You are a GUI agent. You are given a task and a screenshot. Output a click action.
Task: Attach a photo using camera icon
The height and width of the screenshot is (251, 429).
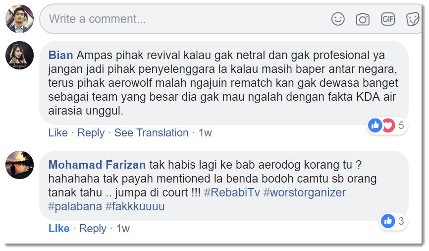click(363, 19)
